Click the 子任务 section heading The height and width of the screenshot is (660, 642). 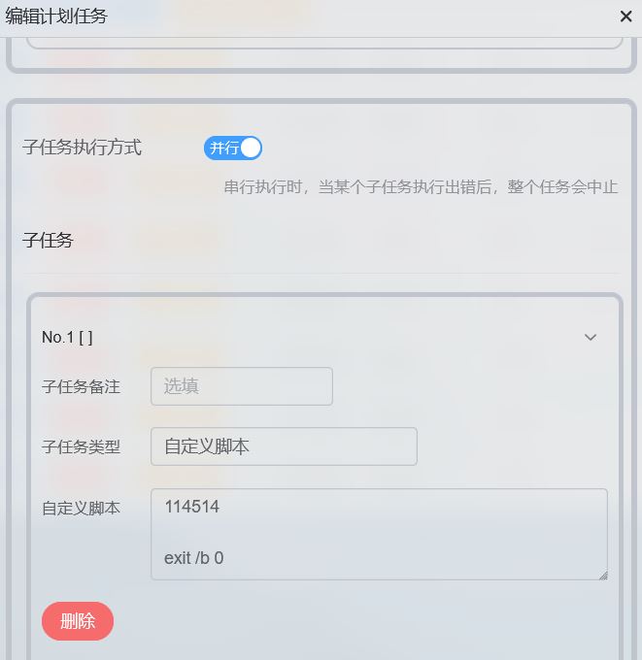pyautogui.click(x=48, y=241)
